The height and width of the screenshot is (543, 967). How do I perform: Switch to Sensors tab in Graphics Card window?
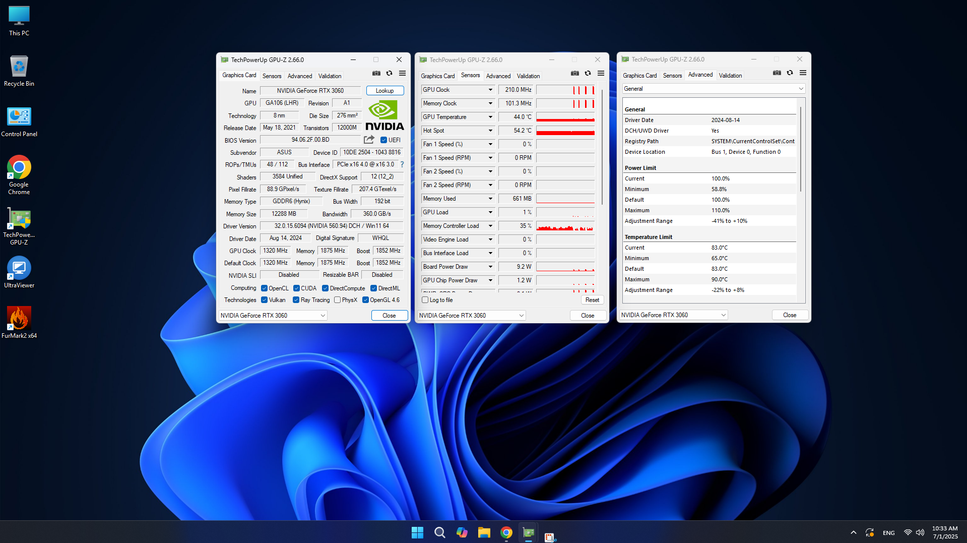coord(272,76)
